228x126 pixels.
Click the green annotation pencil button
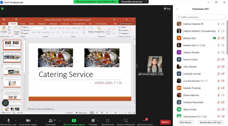click(5, 103)
